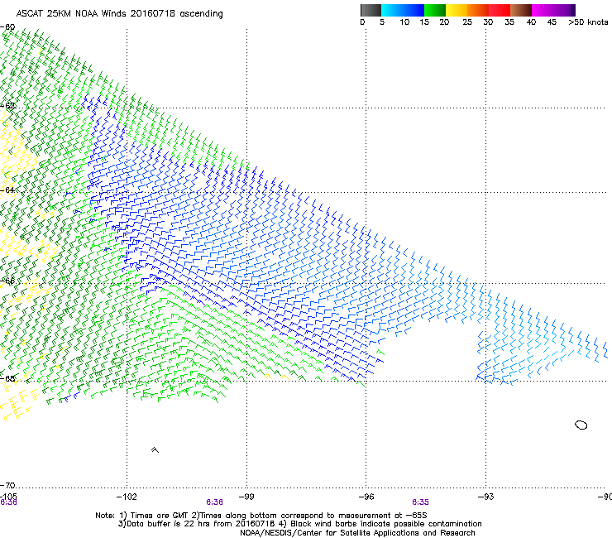
Task: Click the legend number 40
Action: point(531,22)
